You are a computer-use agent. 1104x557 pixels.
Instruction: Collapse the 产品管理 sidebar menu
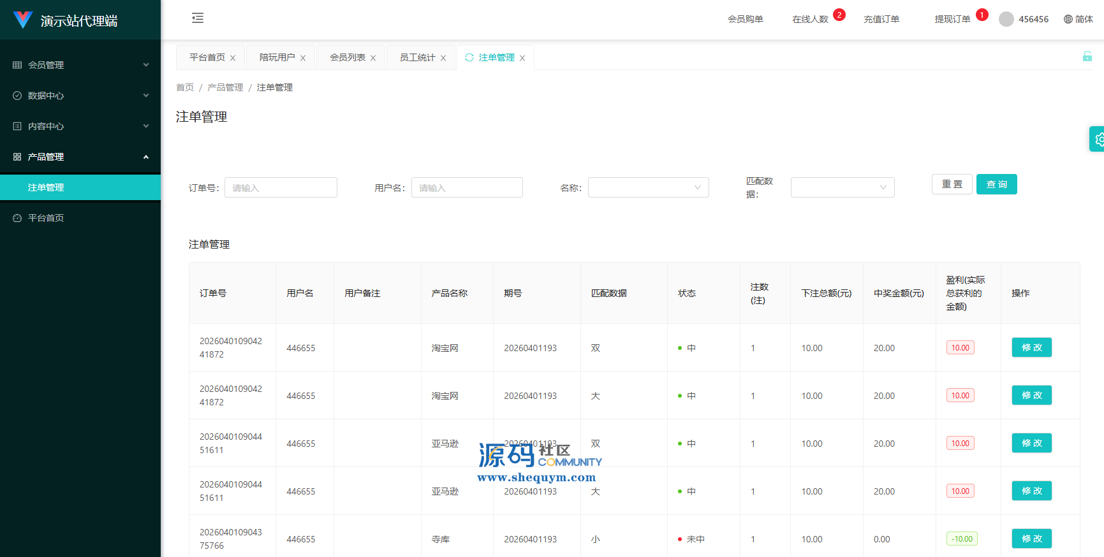click(x=80, y=157)
